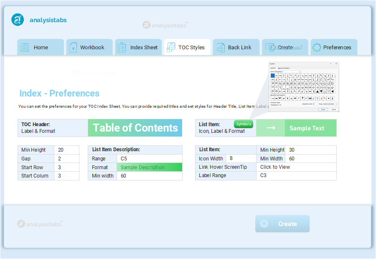Select the Table of Contents header swatch

point(135,128)
